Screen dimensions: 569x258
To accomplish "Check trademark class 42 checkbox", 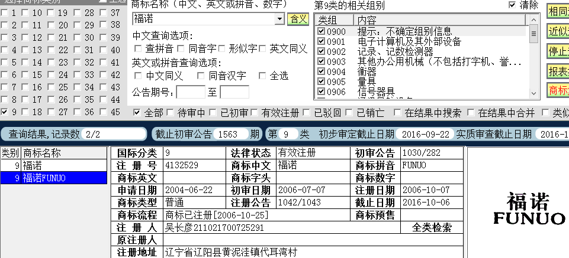I will pyautogui.click(x=104, y=75).
